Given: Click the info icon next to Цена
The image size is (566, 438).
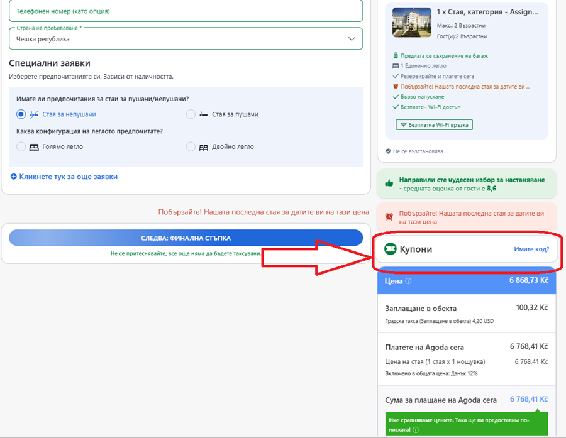Looking at the screenshot, I should point(408,281).
